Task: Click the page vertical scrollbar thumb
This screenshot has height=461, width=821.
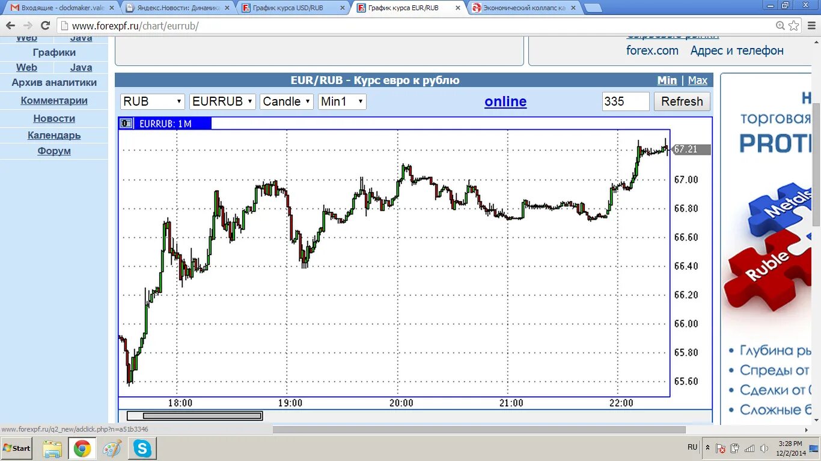Action: [x=817, y=164]
